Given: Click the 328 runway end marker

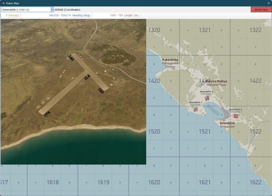Looking at the screenshot, I should pos(101,91).
